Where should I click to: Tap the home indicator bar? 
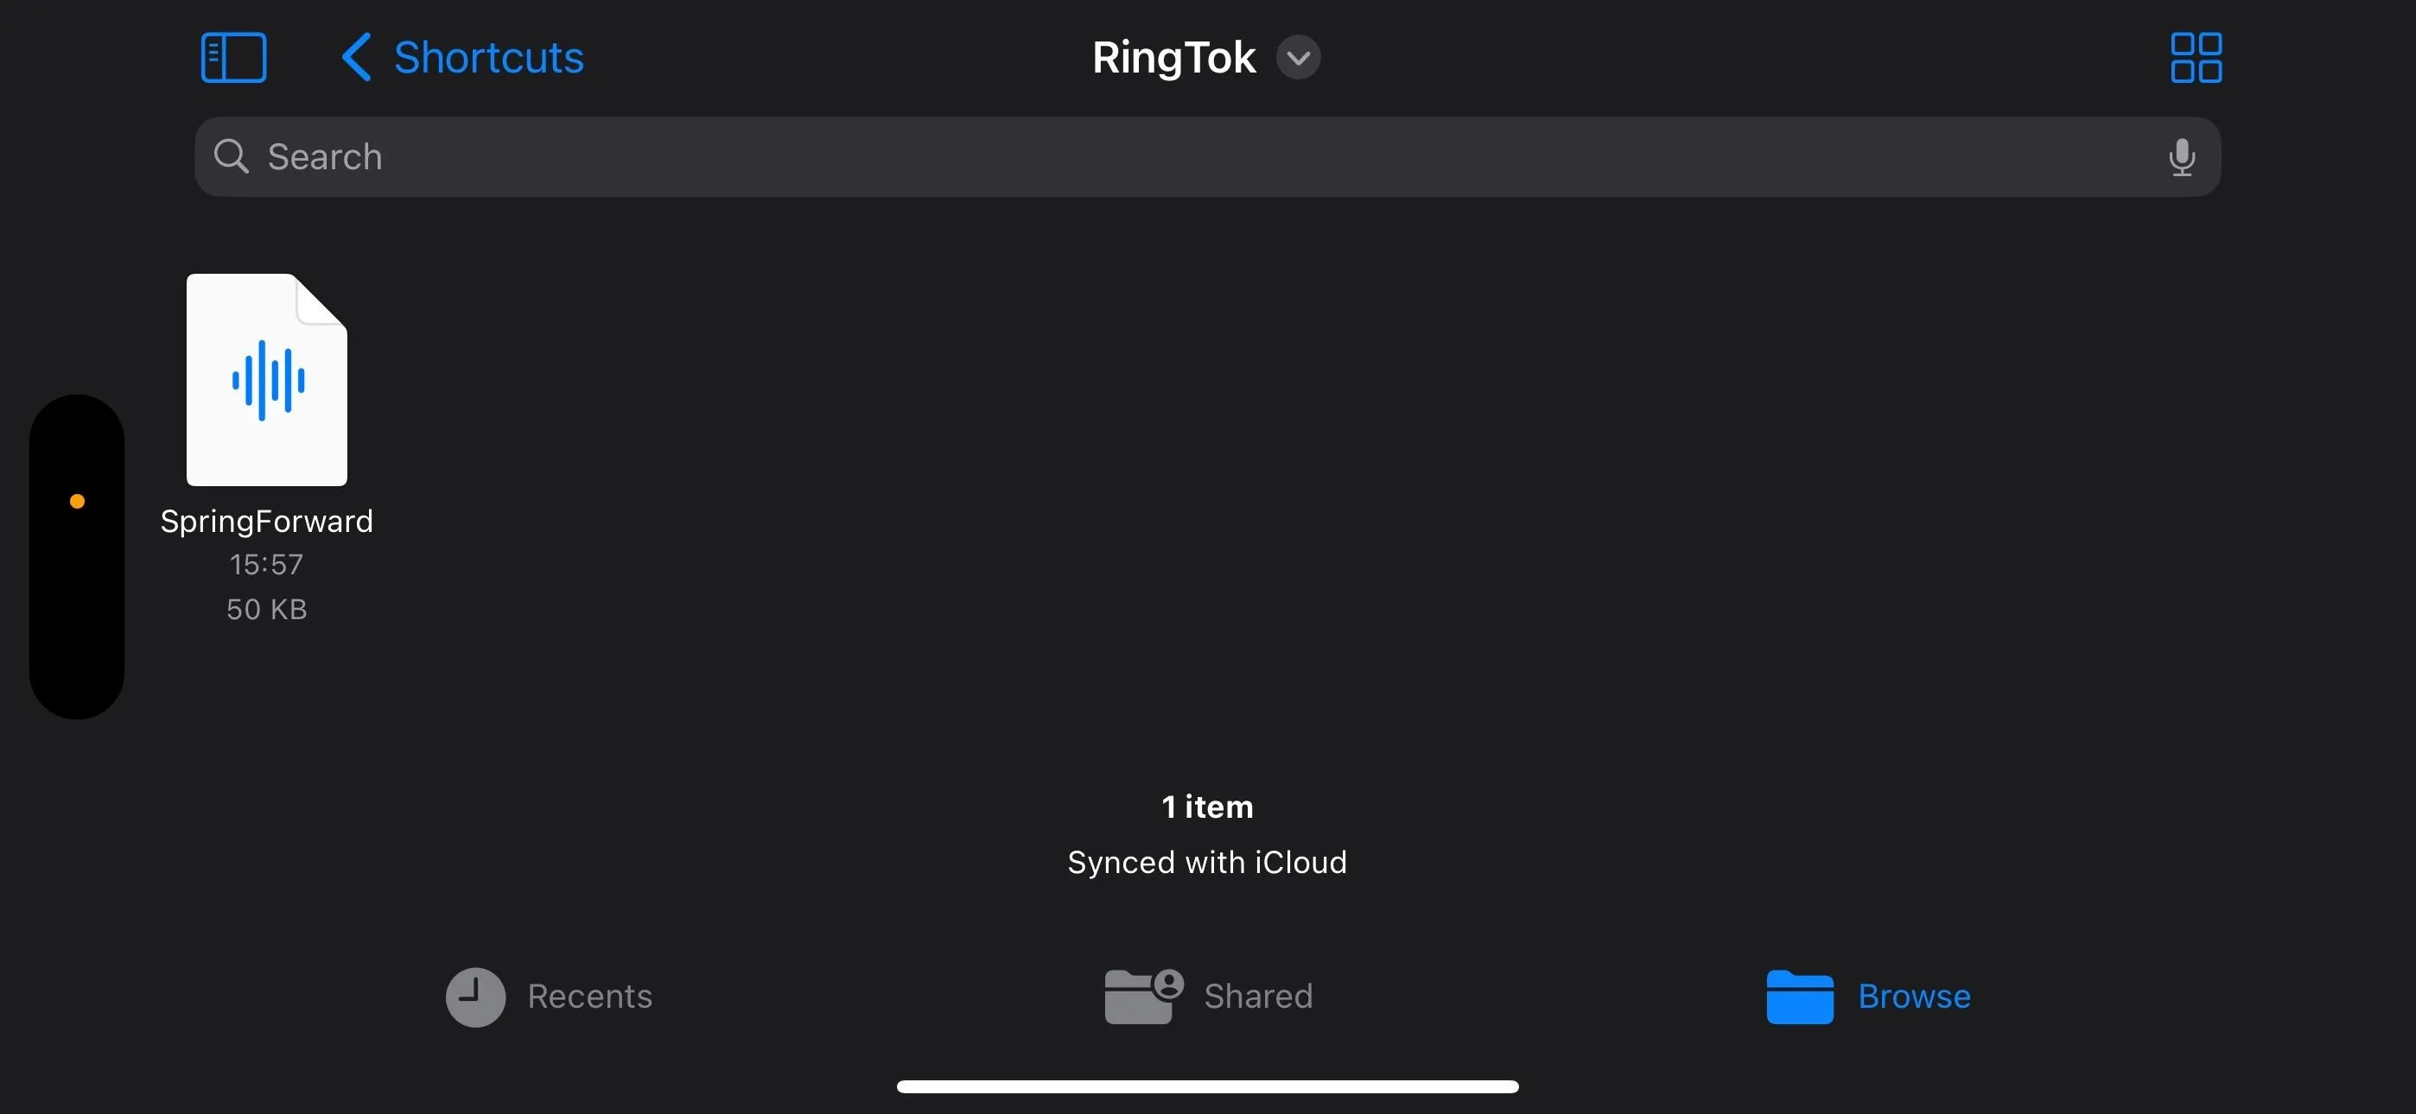click(1207, 1086)
